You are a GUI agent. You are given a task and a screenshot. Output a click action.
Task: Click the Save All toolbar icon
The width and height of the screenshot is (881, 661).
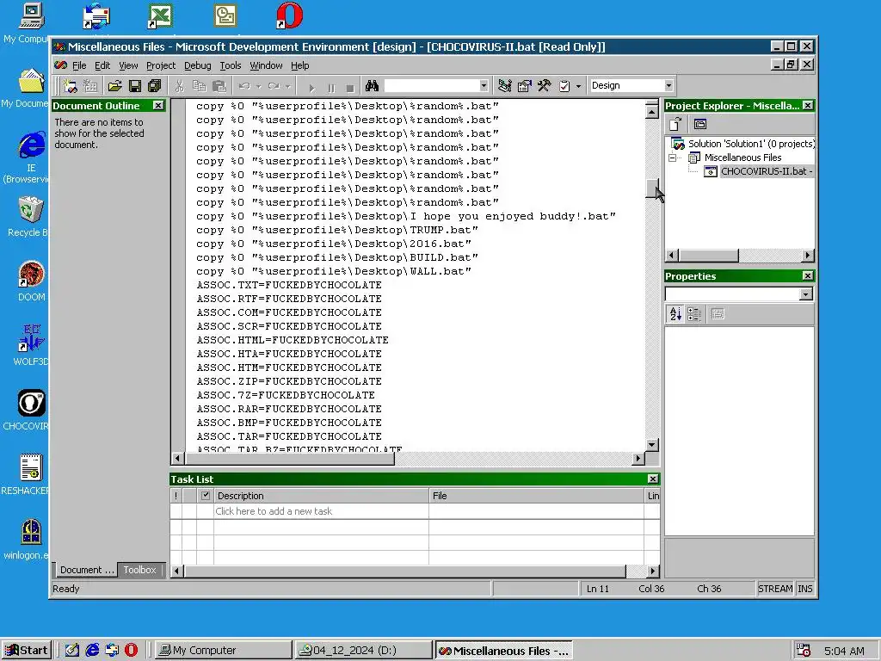pos(154,86)
